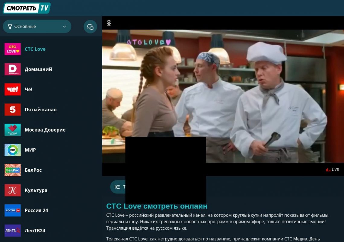
Task: Click the video player frame
Action: (x=223, y=96)
